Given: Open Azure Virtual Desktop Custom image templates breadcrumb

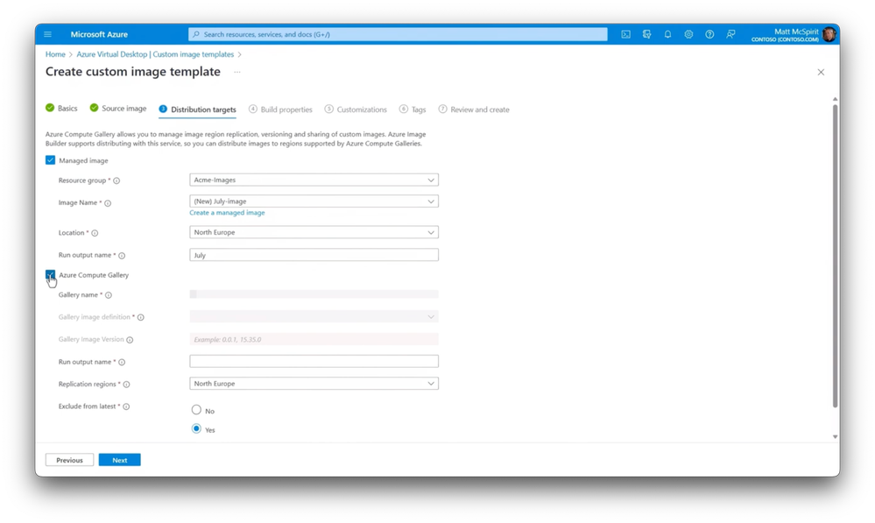Looking at the screenshot, I should point(155,54).
